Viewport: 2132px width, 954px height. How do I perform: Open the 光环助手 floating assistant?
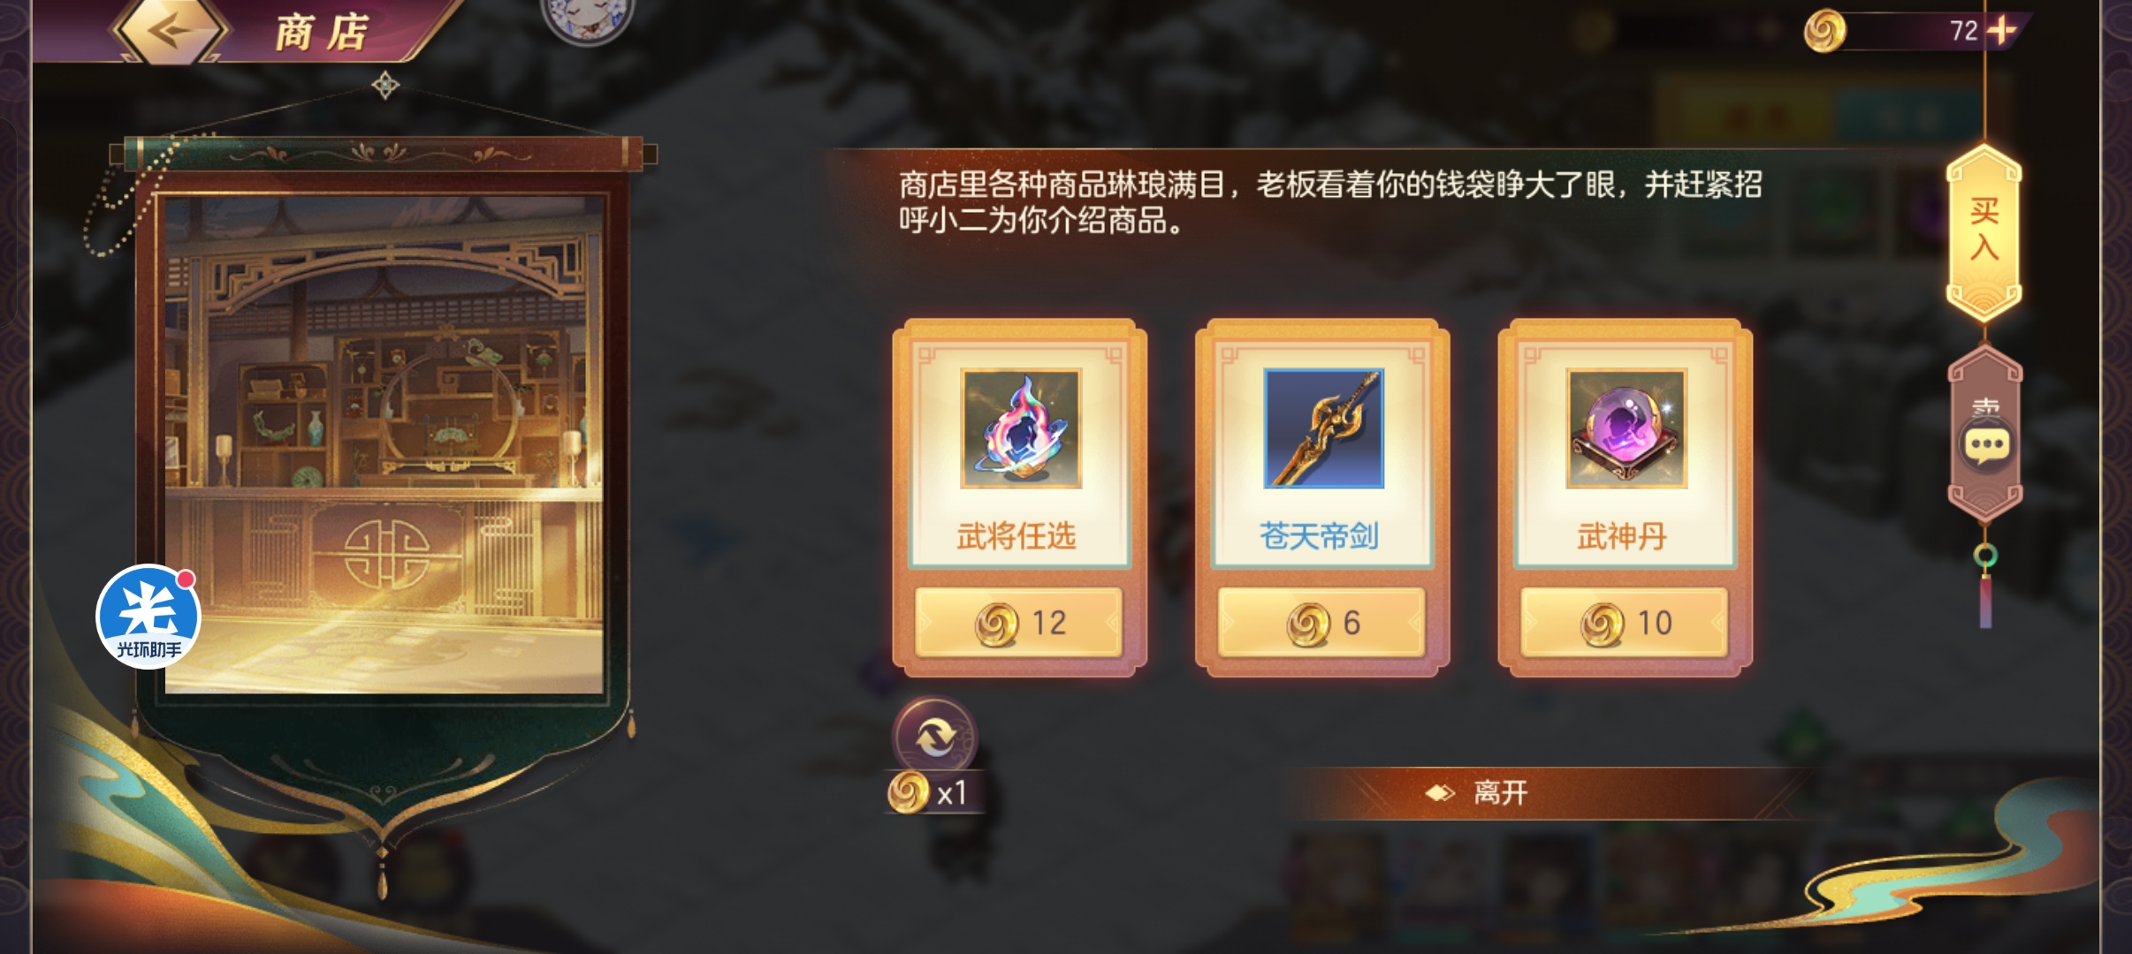tap(148, 616)
